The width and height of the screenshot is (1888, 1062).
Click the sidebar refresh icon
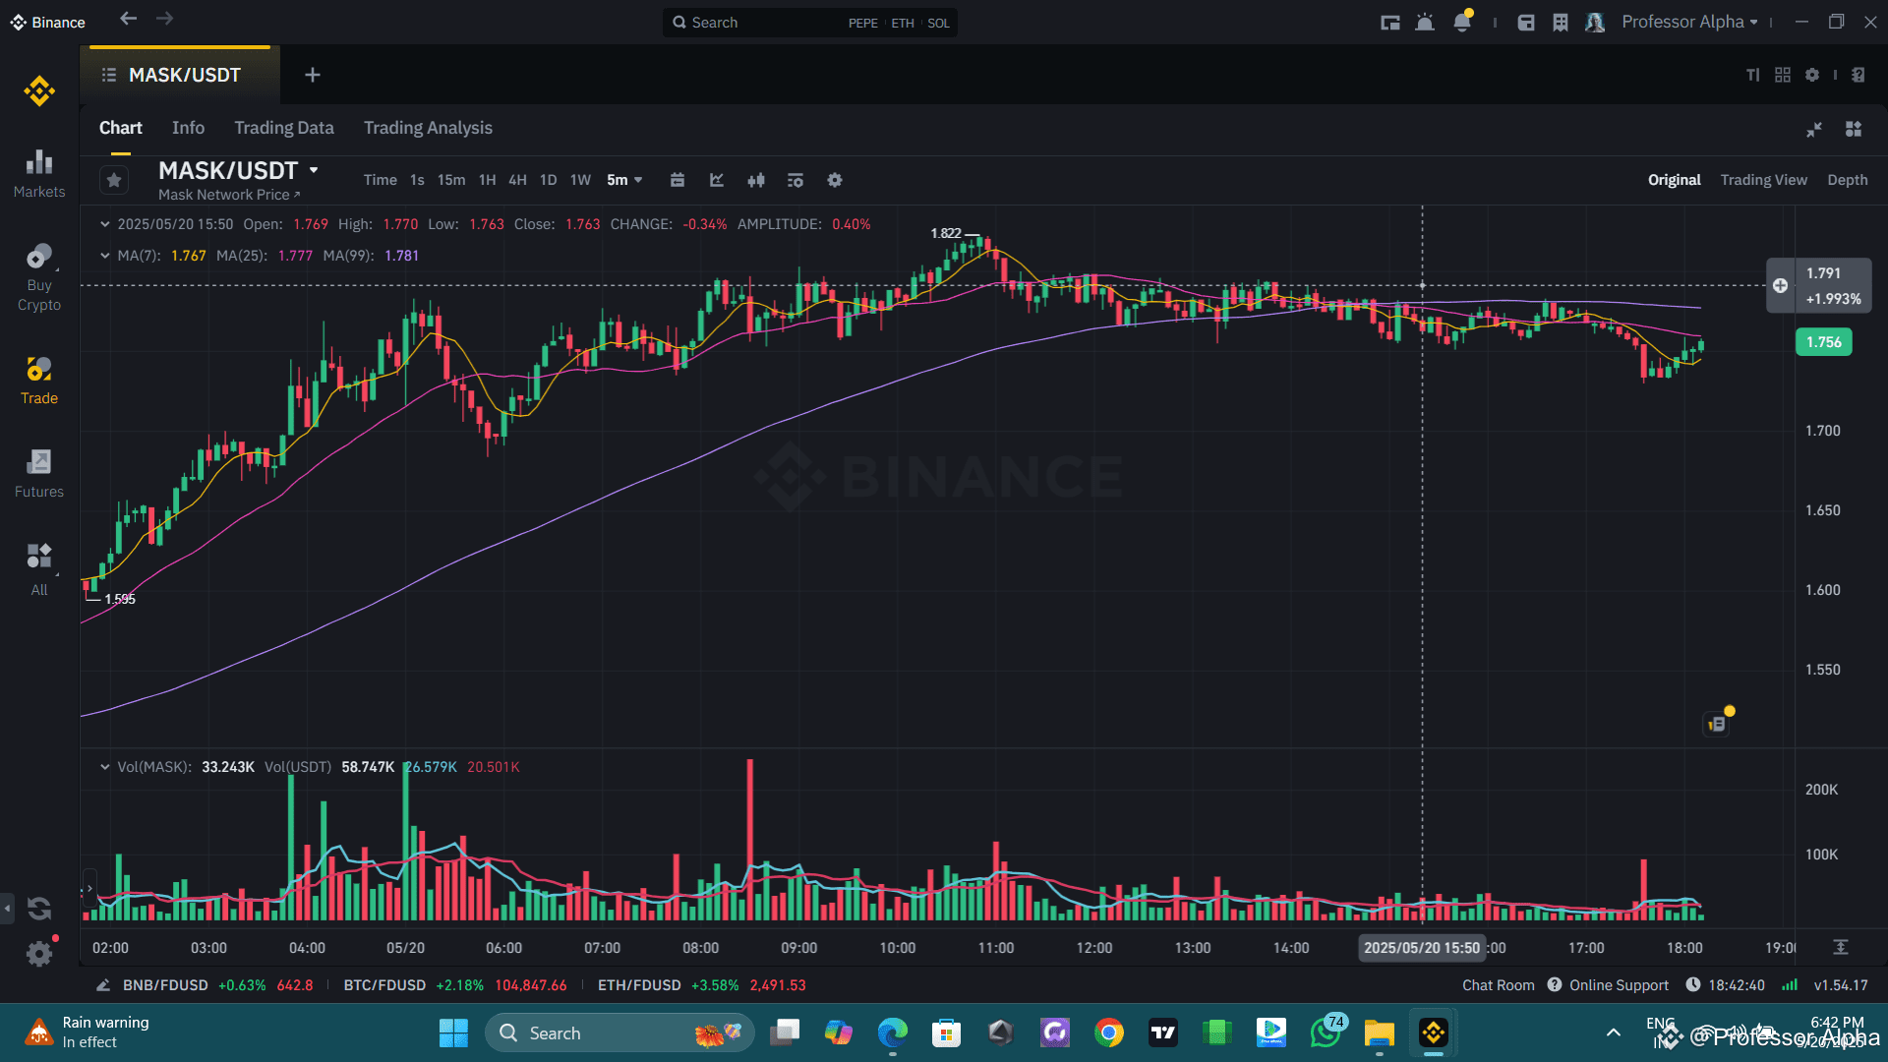[x=39, y=909]
